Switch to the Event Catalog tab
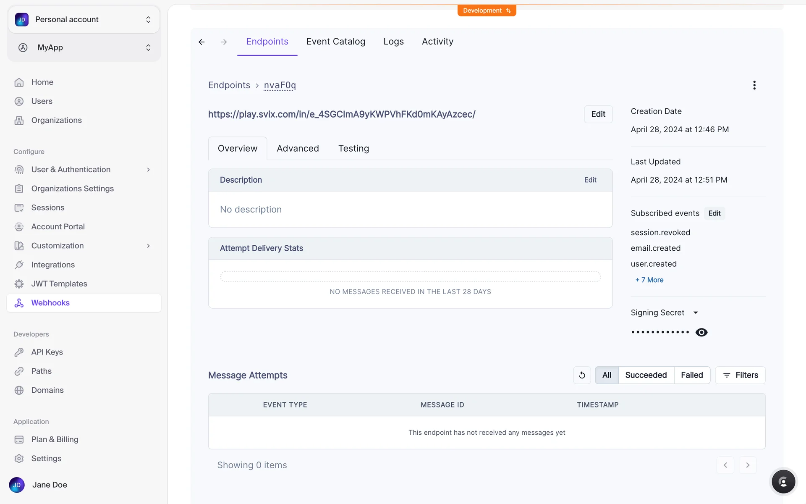Screen dimensions: 806x504 (x=335, y=42)
